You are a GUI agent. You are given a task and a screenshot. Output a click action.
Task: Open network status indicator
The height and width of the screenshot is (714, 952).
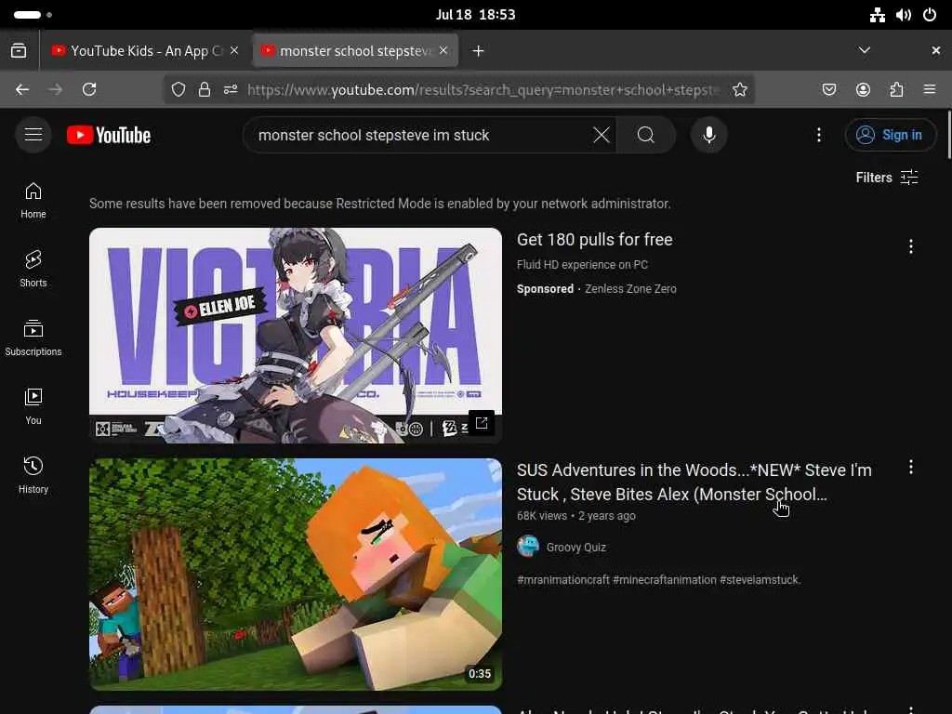878,15
